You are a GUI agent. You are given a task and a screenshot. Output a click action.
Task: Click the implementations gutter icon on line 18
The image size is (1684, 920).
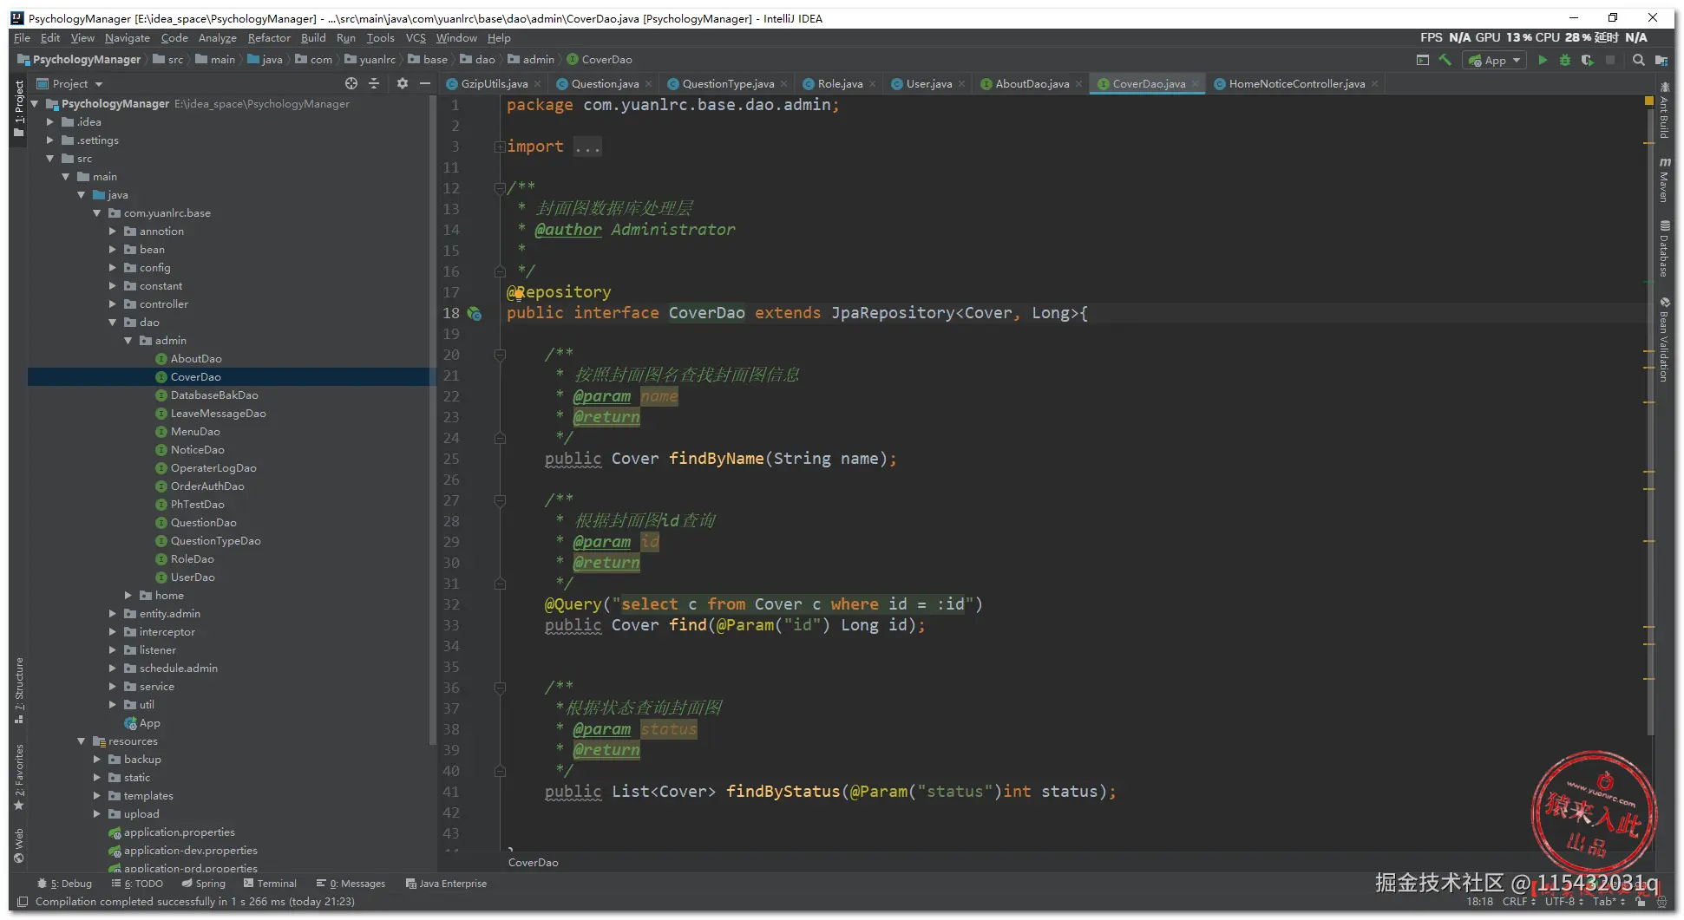[475, 313]
